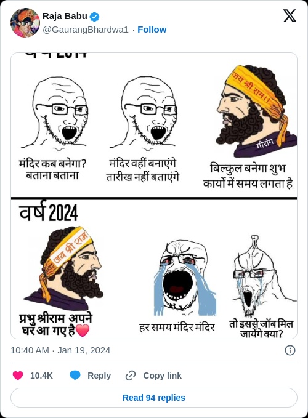Open the upper meme panel image
This screenshot has width=308, height=418.
[154, 125]
